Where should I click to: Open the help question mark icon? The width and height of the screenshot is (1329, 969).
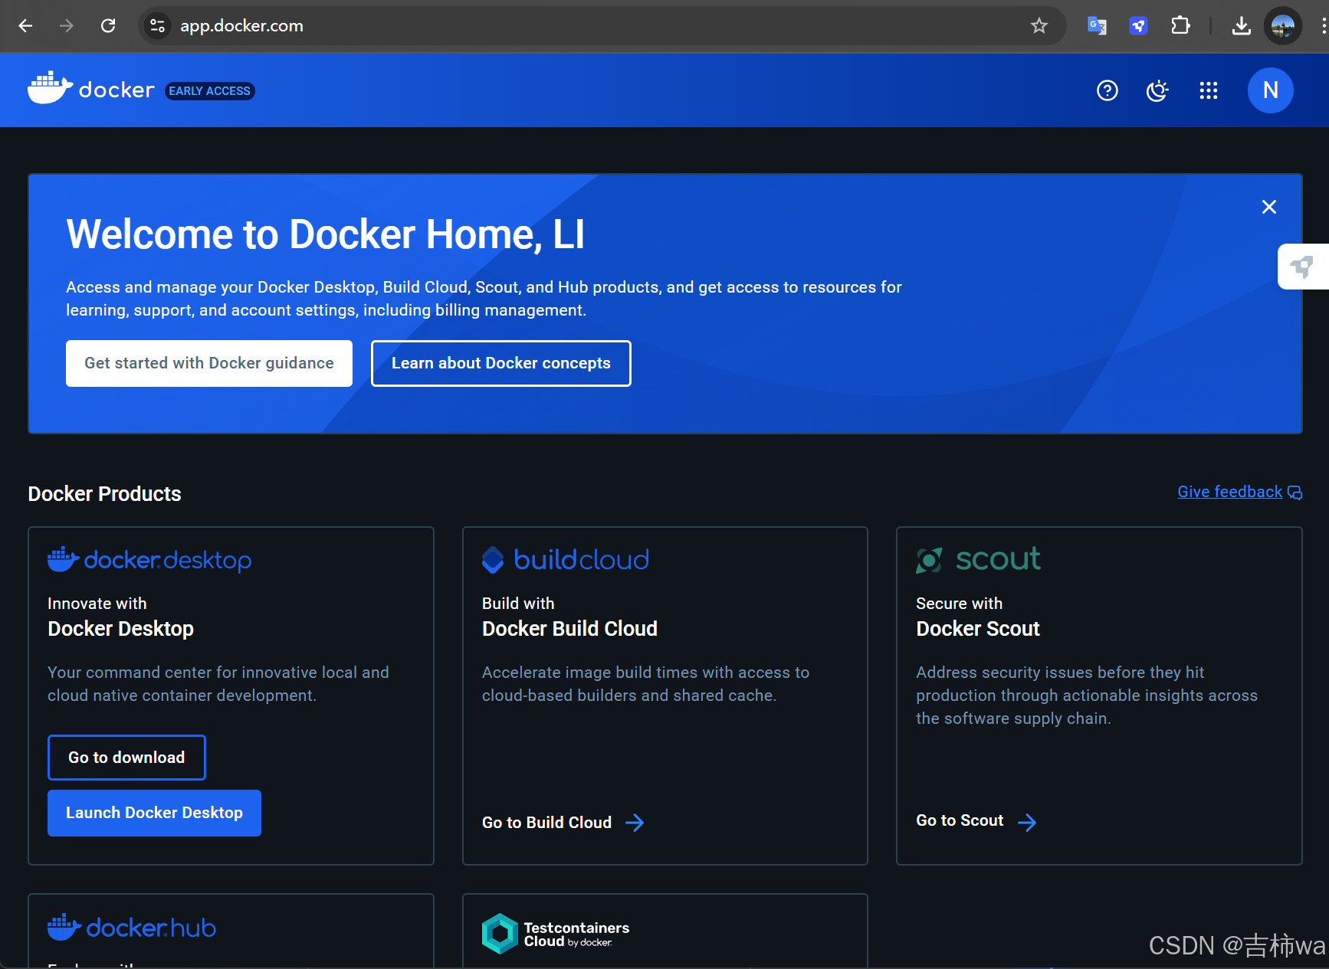tap(1107, 91)
